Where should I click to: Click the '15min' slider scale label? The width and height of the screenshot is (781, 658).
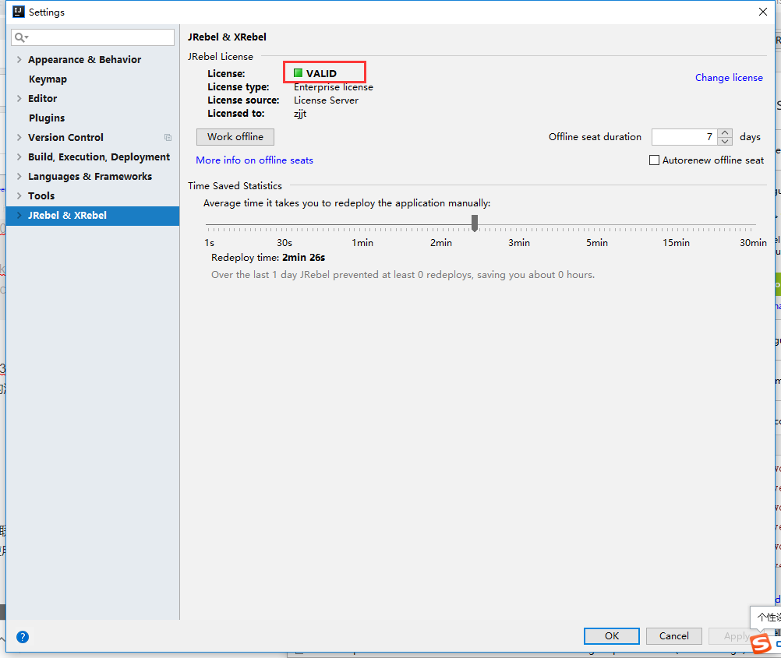676,243
